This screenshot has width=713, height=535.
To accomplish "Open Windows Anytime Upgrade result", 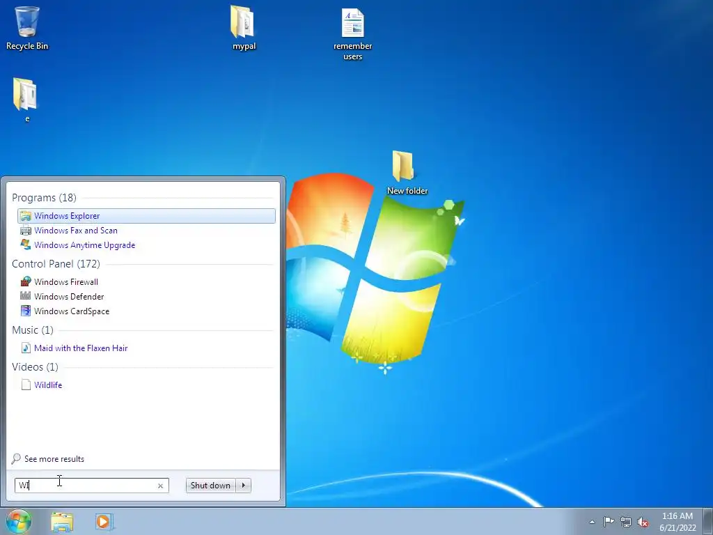I will pos(84,245).
